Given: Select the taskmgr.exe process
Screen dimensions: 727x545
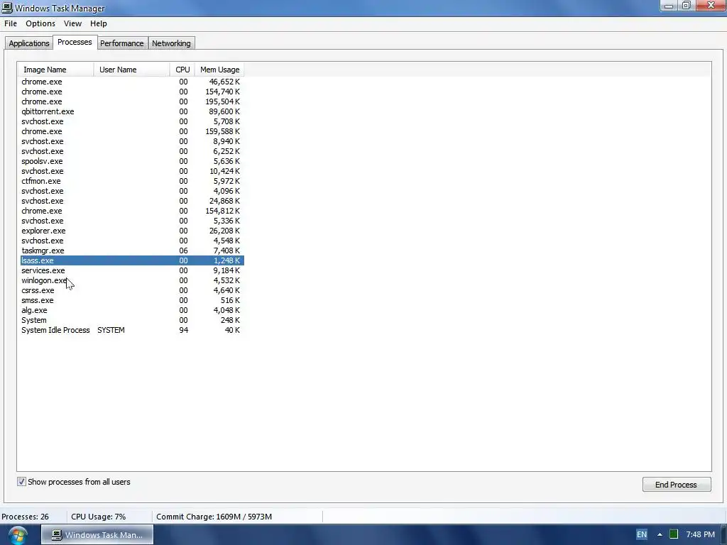Looking at the screenshot, I should pos(132,251).
